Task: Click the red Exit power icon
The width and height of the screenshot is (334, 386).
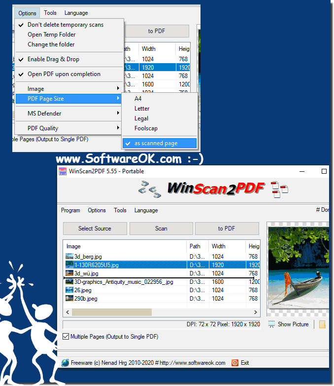Action: tap(235, 363)
